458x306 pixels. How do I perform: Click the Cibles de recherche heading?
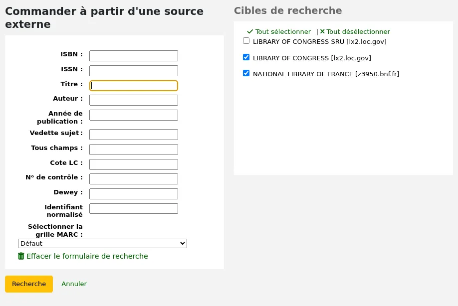coord(288,10)
